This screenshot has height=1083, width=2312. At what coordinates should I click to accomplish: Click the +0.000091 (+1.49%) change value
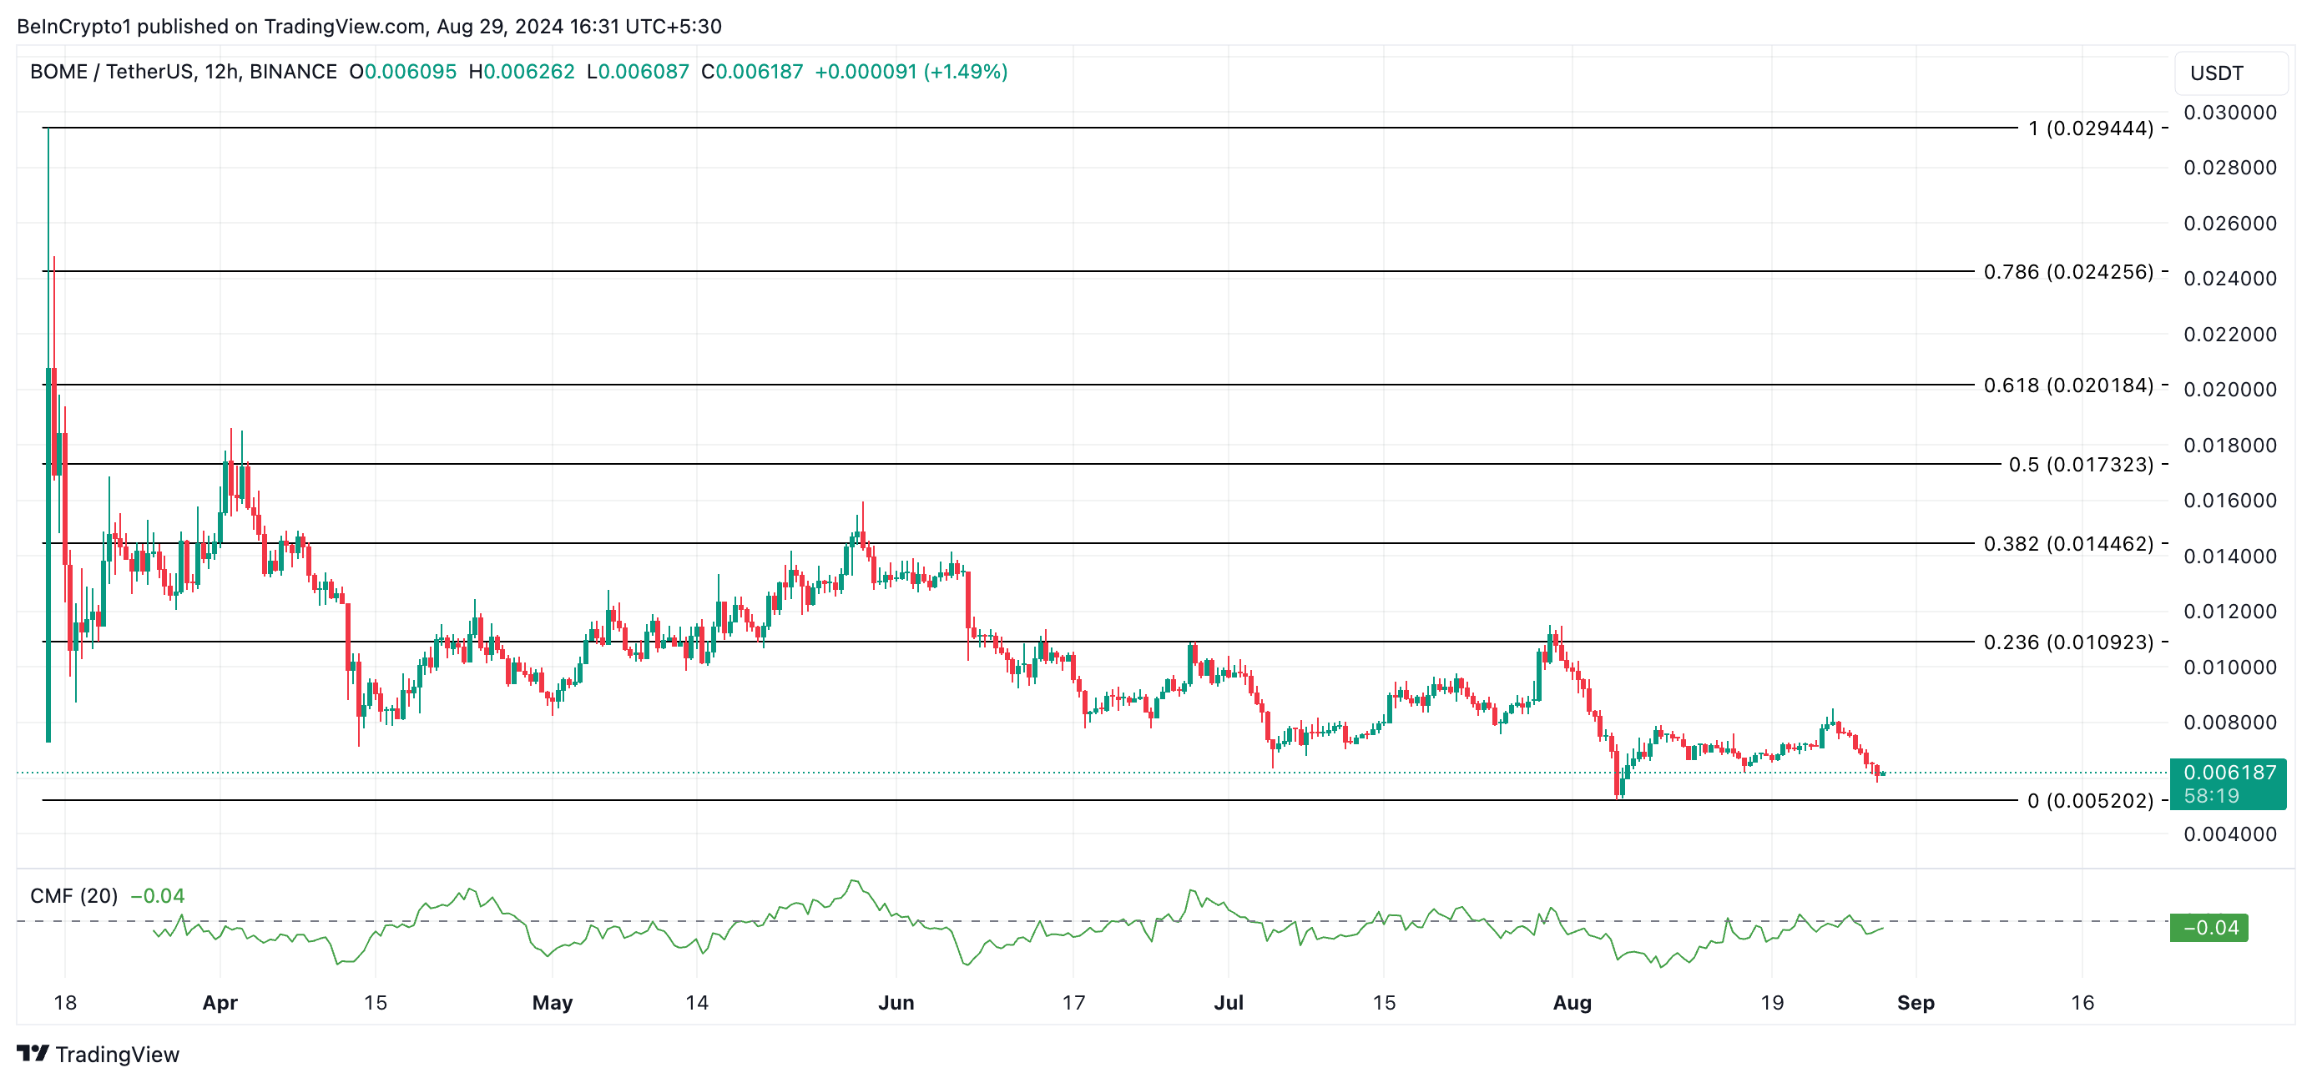tap(910, 72)
